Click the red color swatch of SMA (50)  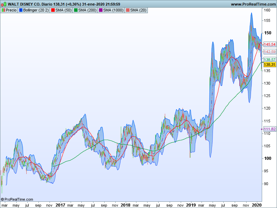[53, 10]
